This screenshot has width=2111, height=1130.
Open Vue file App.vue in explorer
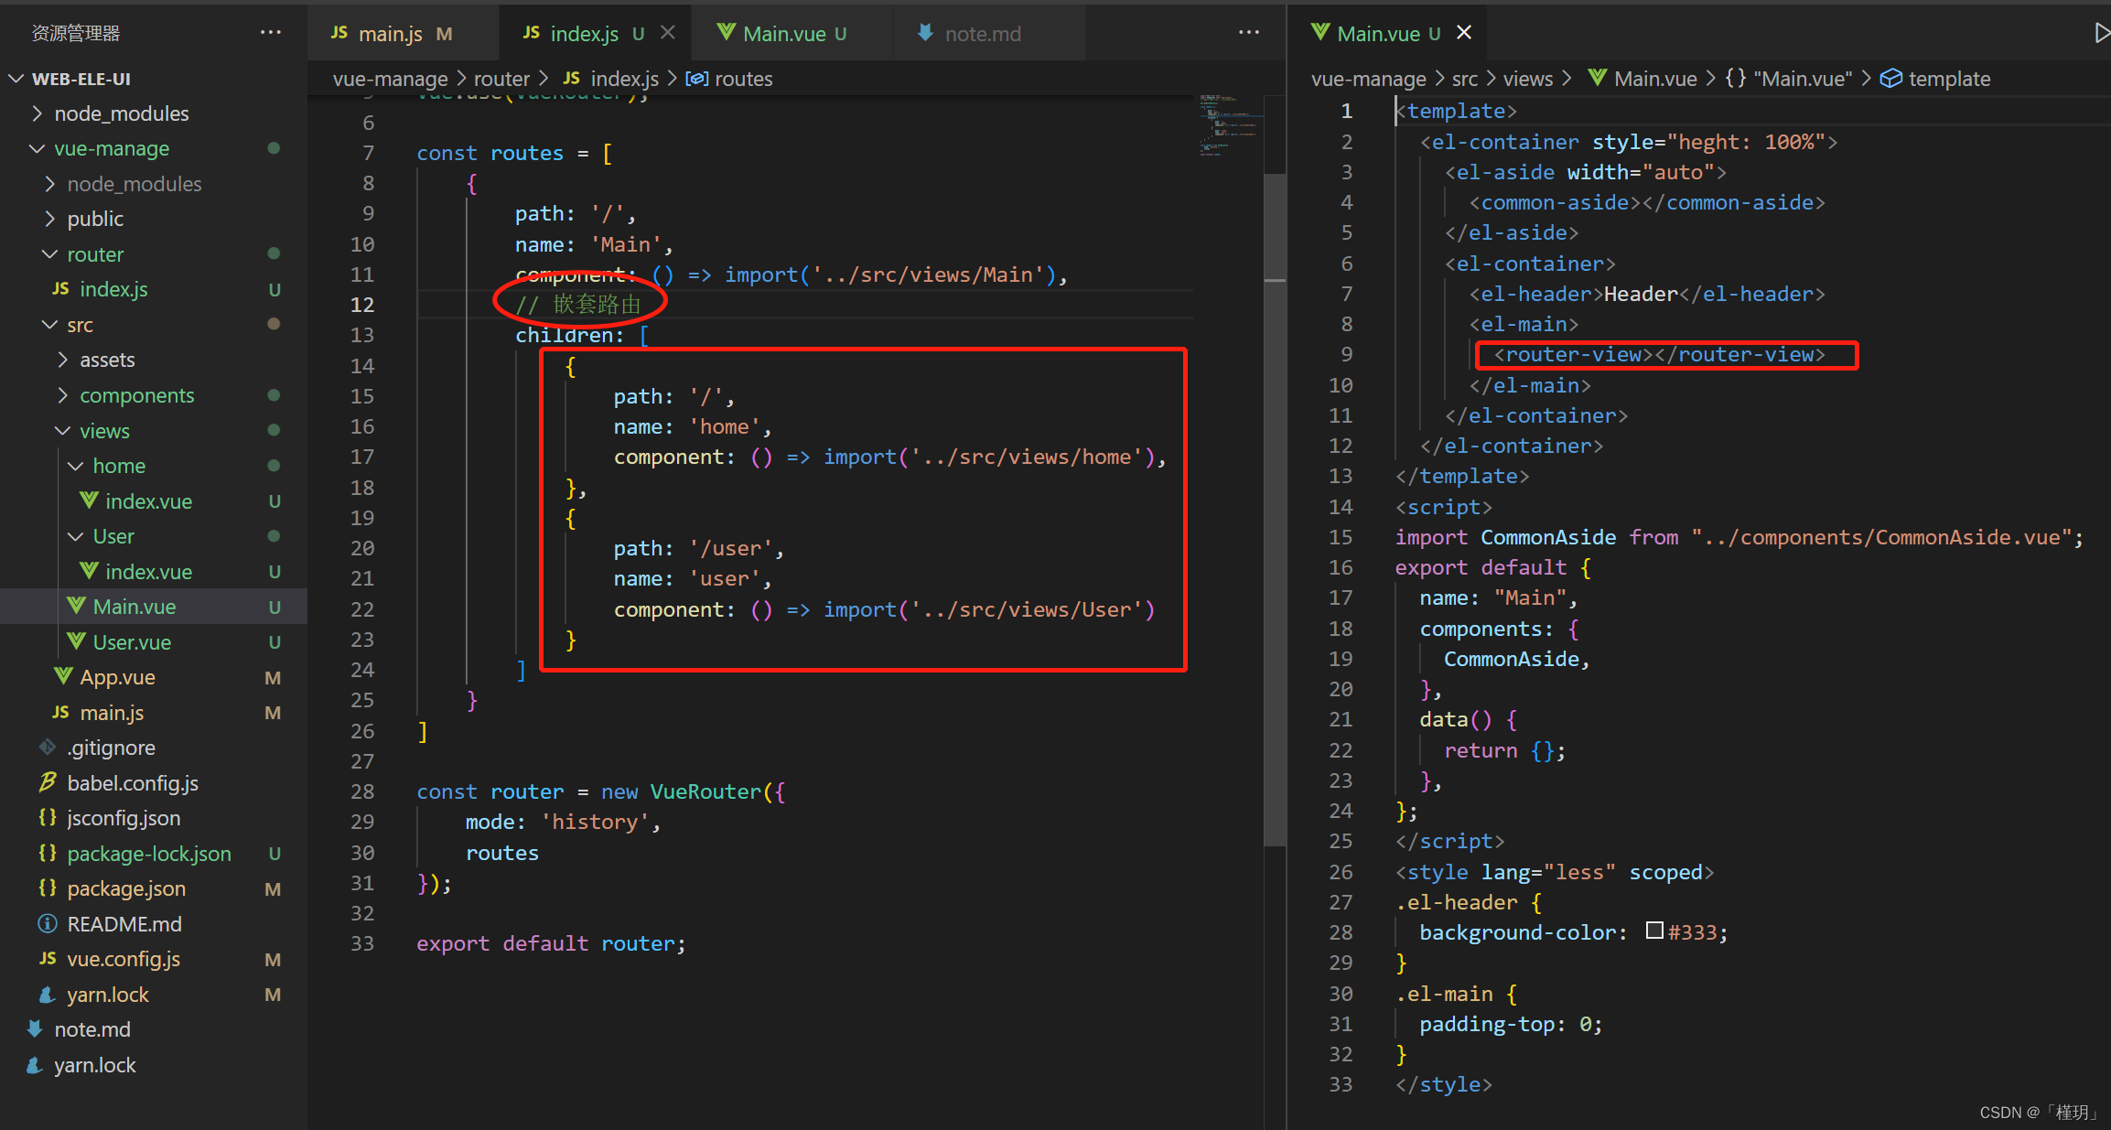coord(117,677)
